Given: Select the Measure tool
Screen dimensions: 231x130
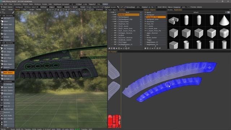Looking at the screenshot, I should (x=7, y=68).
